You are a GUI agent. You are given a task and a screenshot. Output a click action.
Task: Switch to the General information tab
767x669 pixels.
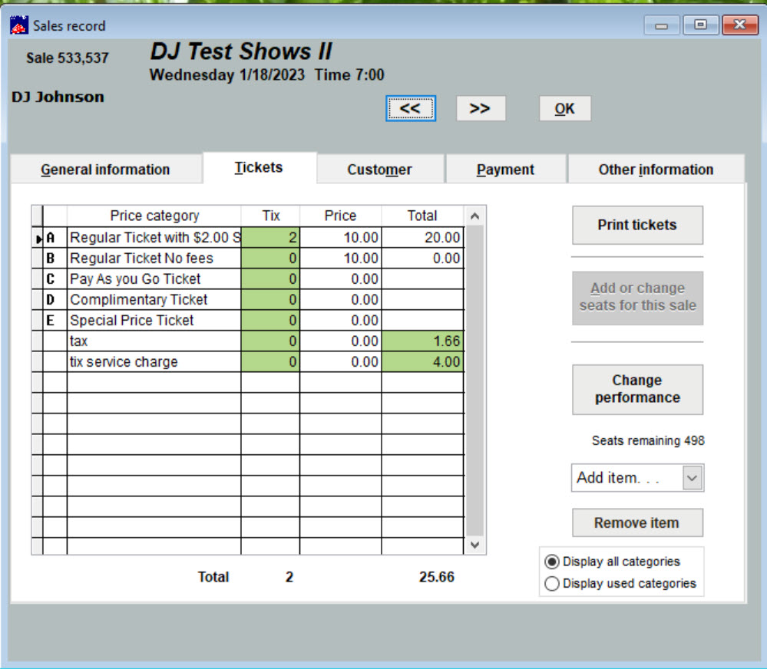[105, 170]
